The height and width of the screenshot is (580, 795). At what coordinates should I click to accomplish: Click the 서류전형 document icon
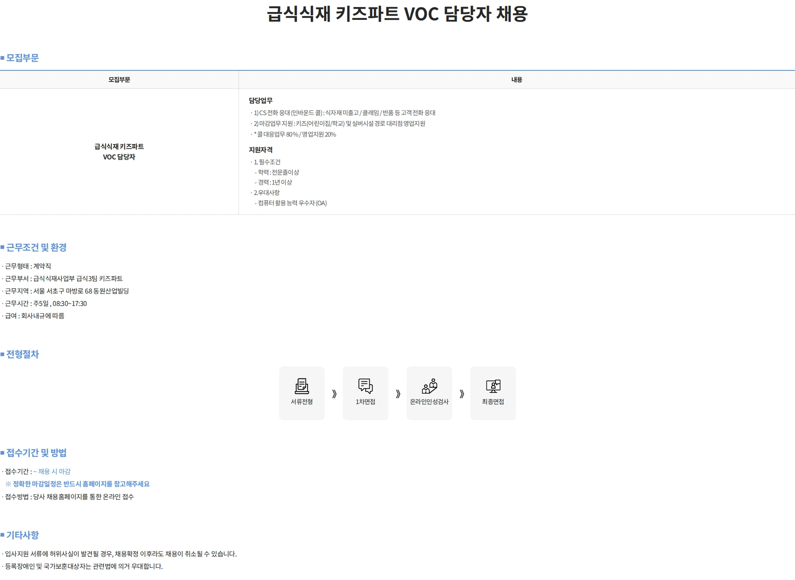[302, 386]
